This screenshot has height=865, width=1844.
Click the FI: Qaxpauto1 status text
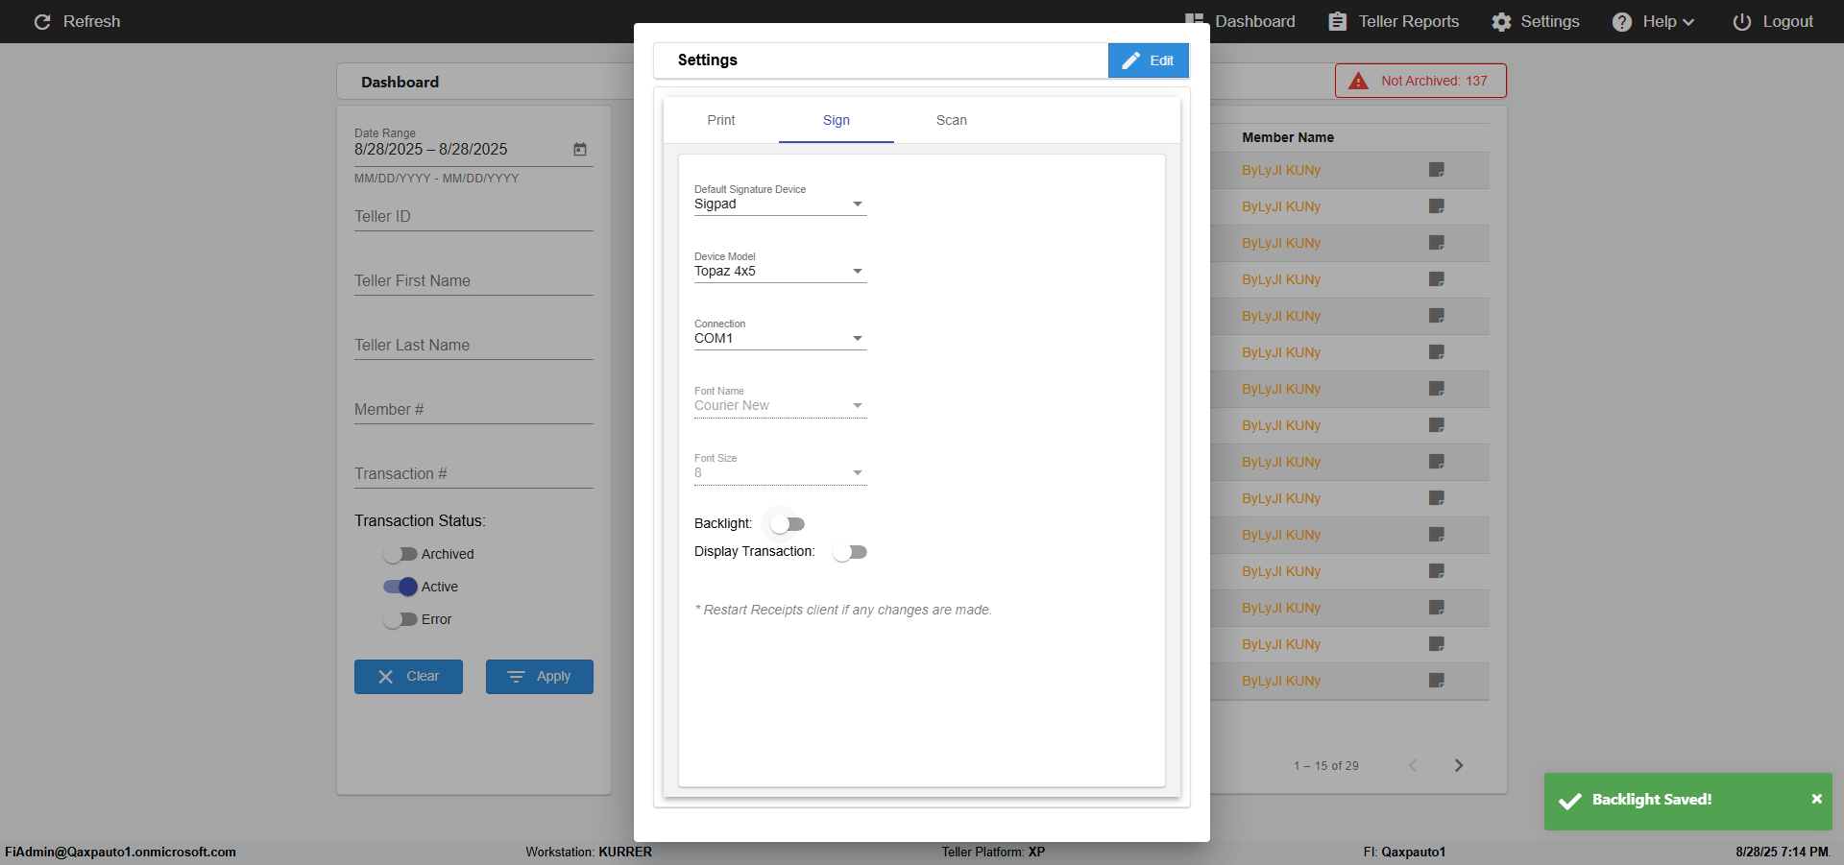tap(1404, 852)
